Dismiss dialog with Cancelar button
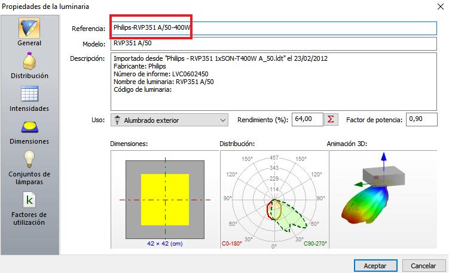This screenshot has height=273, width=449. (x=423, y=266)
